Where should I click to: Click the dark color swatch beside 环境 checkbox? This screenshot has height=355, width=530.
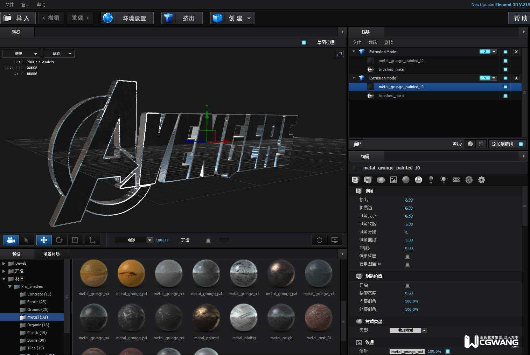224,241
